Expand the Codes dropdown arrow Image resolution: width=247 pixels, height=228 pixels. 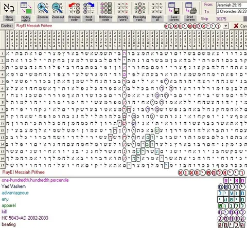pos(226,26)
